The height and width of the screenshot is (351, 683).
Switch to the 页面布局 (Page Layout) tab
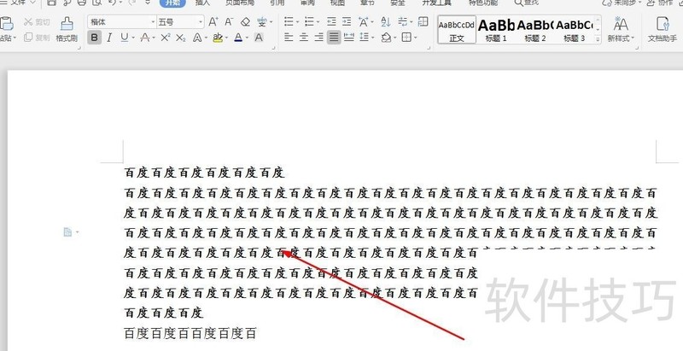coord(240,3)
